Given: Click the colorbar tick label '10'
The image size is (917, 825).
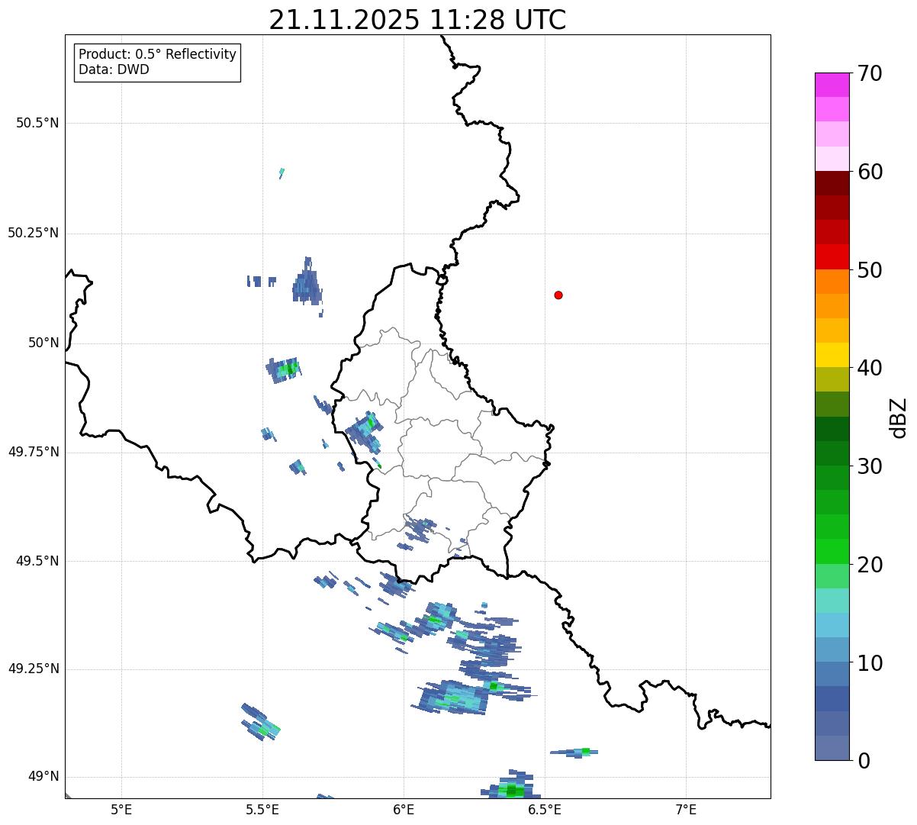Looking at the screenshot, I should click(x=870, y=663).
